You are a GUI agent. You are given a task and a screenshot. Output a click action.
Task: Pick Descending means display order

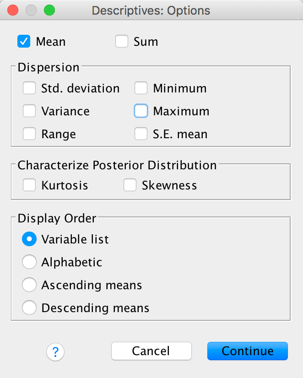point(29,308)
